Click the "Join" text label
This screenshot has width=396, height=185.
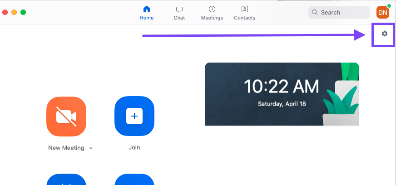click(134, 147)
